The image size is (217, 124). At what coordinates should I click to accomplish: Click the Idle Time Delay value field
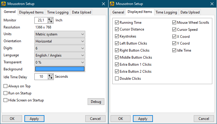click(41, 77)
